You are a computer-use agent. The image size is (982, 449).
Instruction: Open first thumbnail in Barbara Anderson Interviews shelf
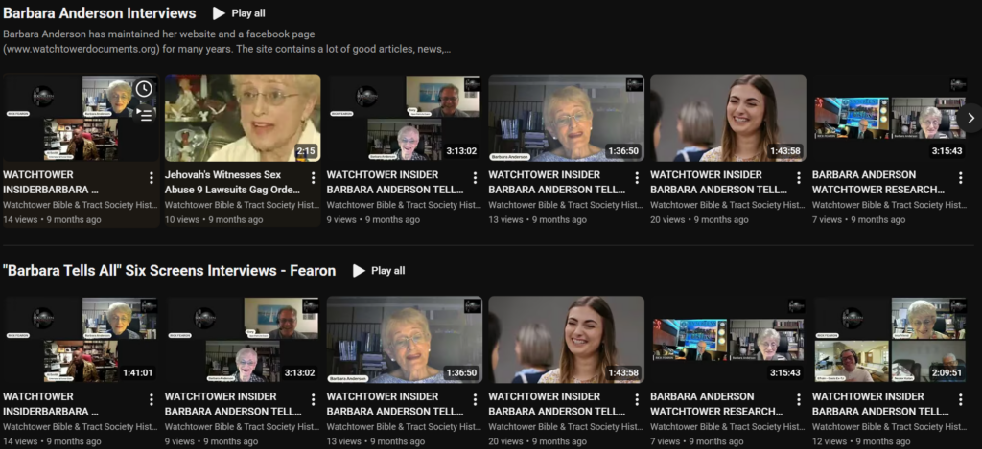pyautogui.click(x=81, y=118)
